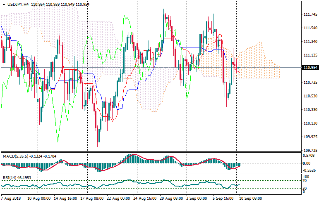The width and height of the screenshot is (319, 203).
Task: Click the 111.745 price axis label
Action: click(x=307, y=15)
